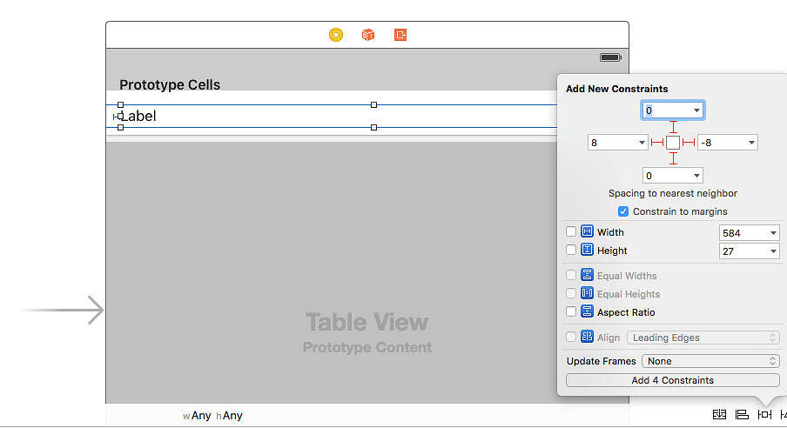Click the orange First Responder cube icon
This screenshot has width=787, height=428.
[368, 35]
